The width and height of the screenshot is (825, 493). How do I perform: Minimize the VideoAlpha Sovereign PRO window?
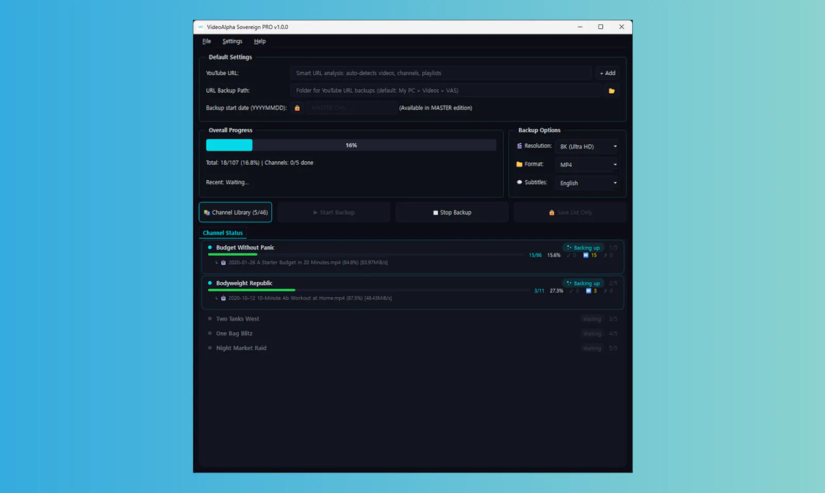580,27
